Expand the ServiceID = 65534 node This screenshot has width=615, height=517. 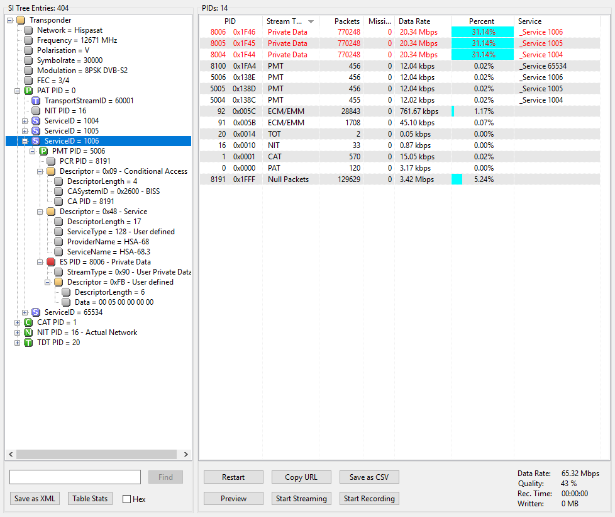click(x=25, y=312)
